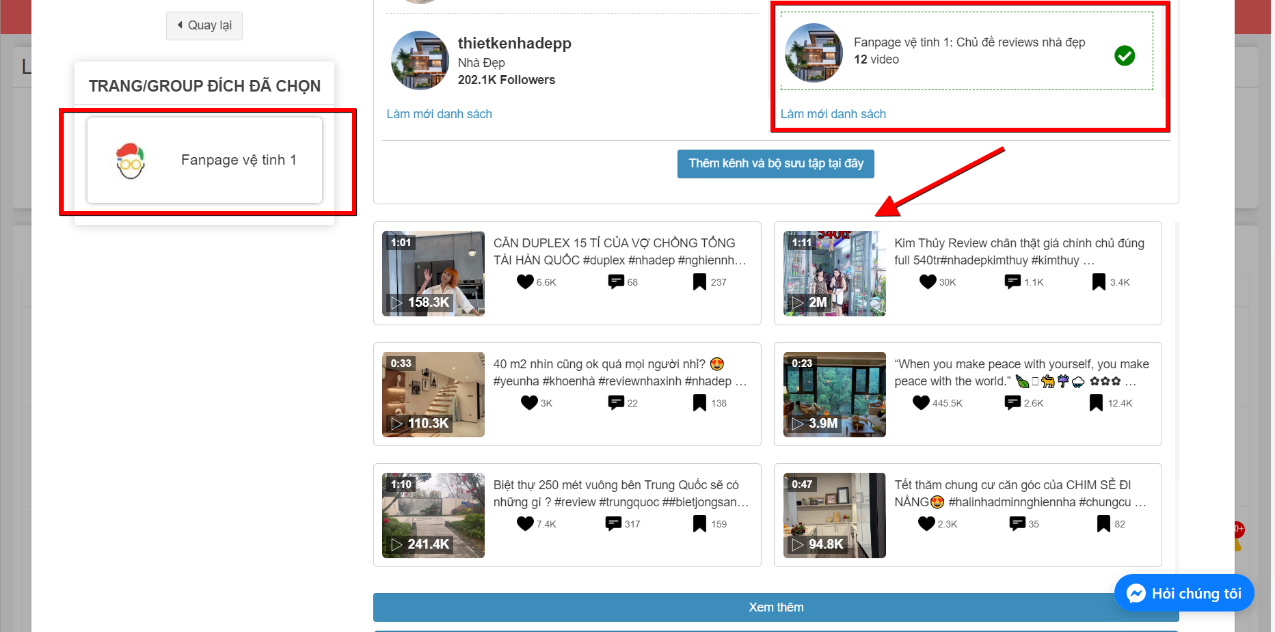This screenshot has height=632, width=1275.
Task: Click Fanpage vệ tinh 1 avatar icon
Action: [x=131, y=161]
